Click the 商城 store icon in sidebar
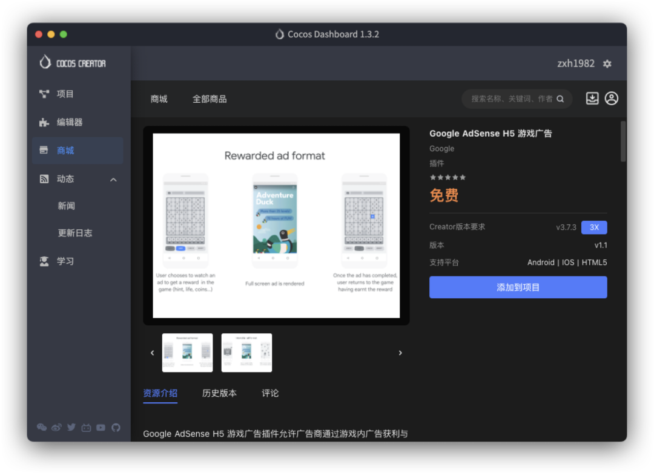This screenshot has width=654, height=473. [44, 150]
